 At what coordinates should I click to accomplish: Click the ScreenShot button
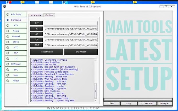point(147,103)
